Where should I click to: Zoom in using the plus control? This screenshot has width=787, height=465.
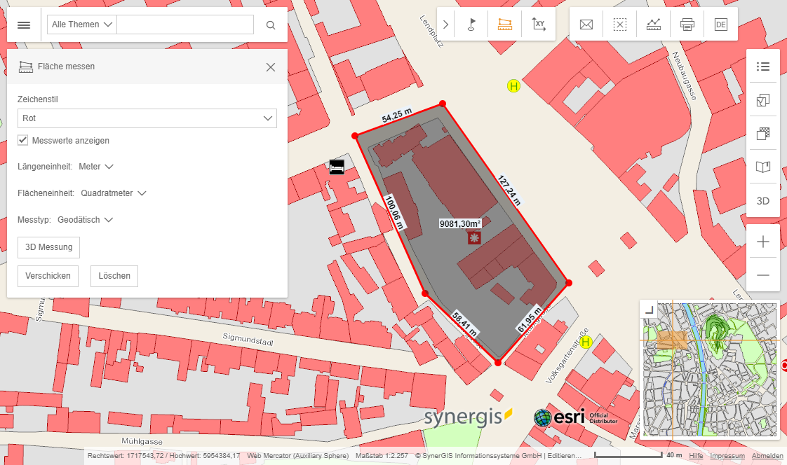pyautogui.click(x=762, y=241)
